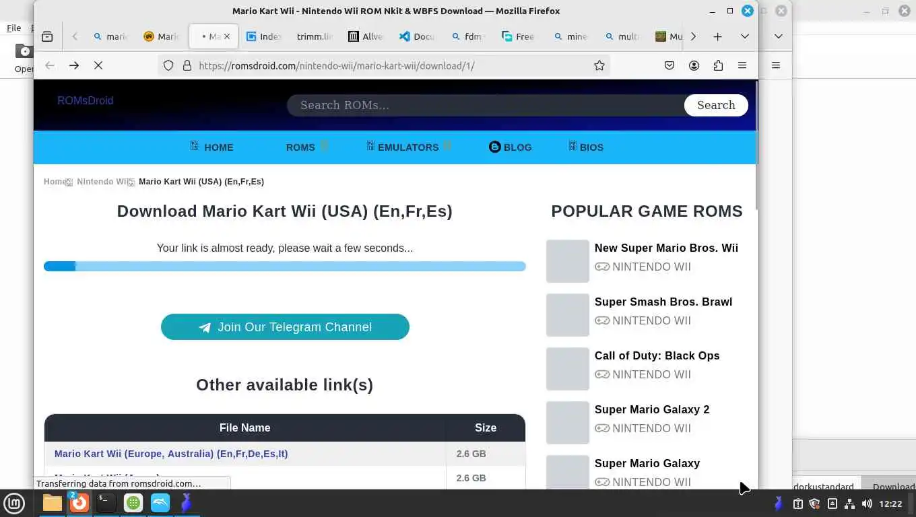This screenshot has width=916, height=517.
Task: Open the Dolphin emulator taskbar icon
Action: click(160, 503)
